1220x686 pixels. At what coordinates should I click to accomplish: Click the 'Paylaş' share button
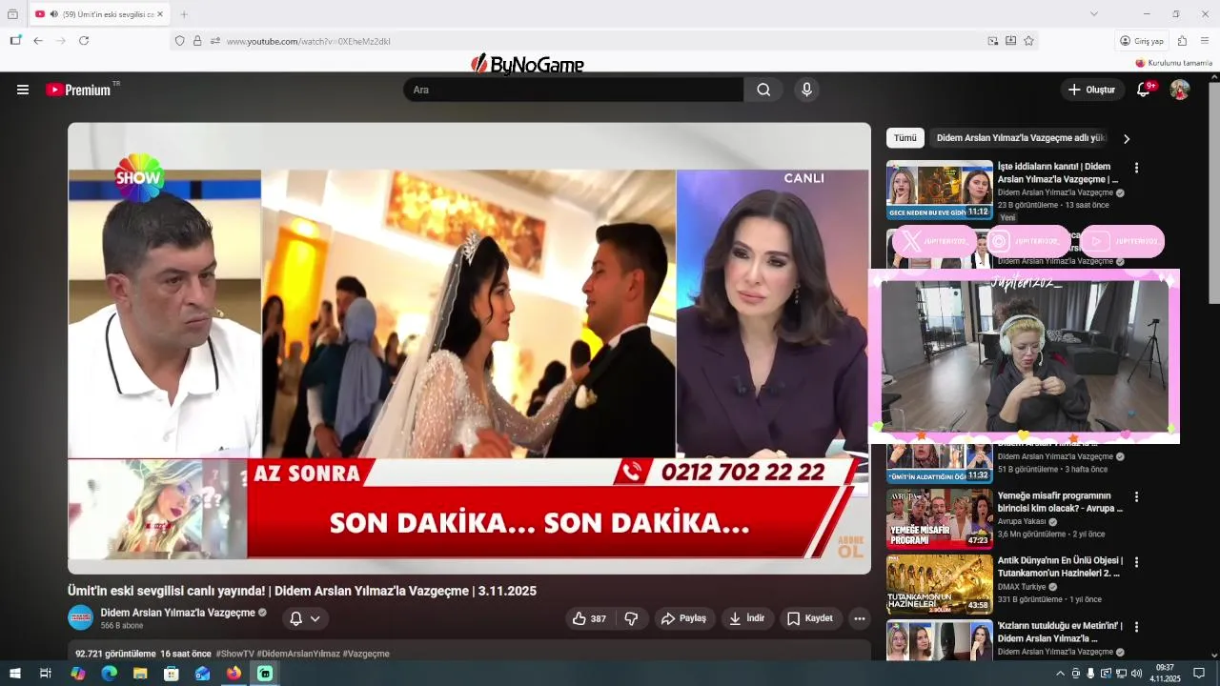point(684,618)
